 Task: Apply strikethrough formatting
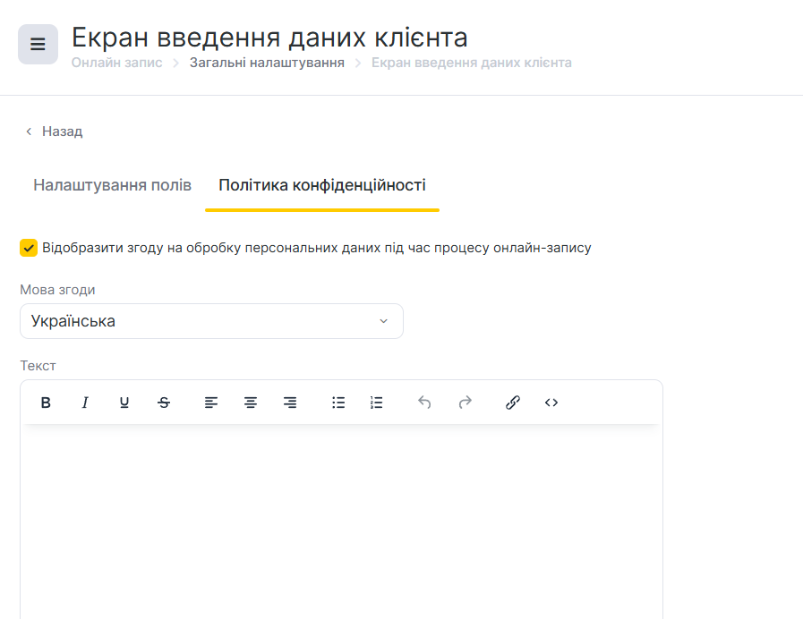pyautogui.click(x=164, y=403)
